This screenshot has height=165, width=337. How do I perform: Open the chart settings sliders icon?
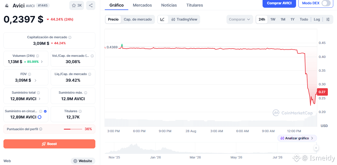coord(328,19)
